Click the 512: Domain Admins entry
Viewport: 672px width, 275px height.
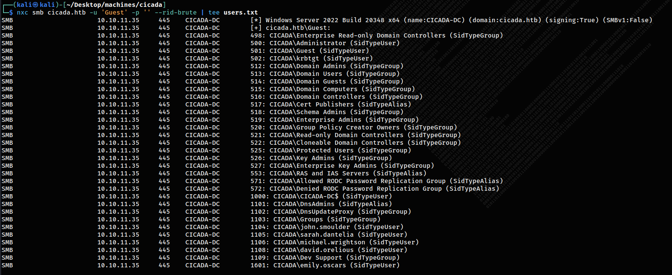point(327,66)
